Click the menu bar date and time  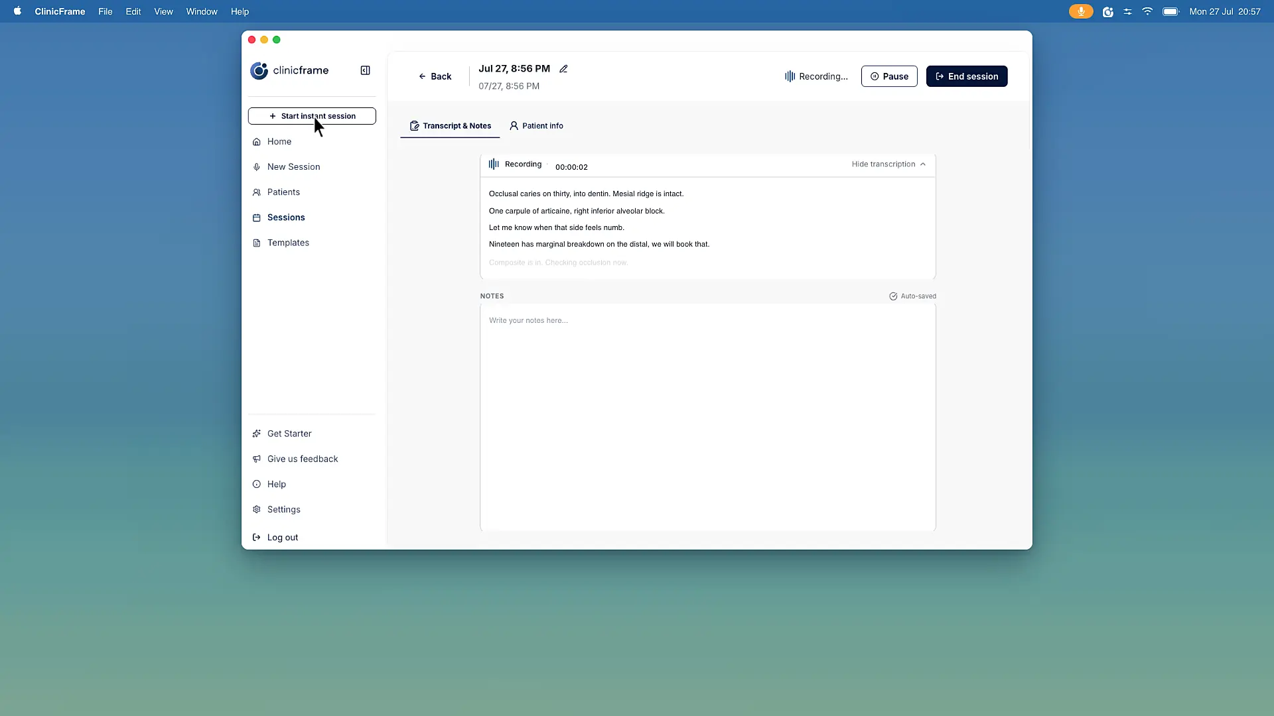[x=1225, y=11]
